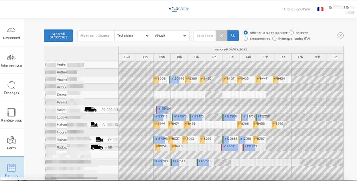Image resolution: width=357 pixels, height=181 pixels.
Task: Open Interventions bicycle icon
Action: point(11,57)
